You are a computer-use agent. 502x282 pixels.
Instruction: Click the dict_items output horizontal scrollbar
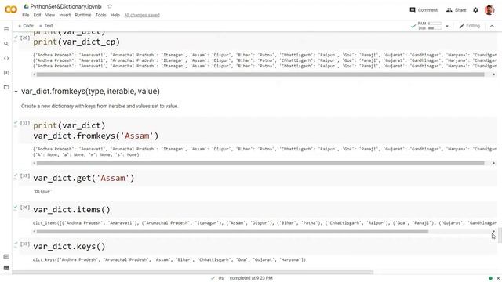point(232,231)
